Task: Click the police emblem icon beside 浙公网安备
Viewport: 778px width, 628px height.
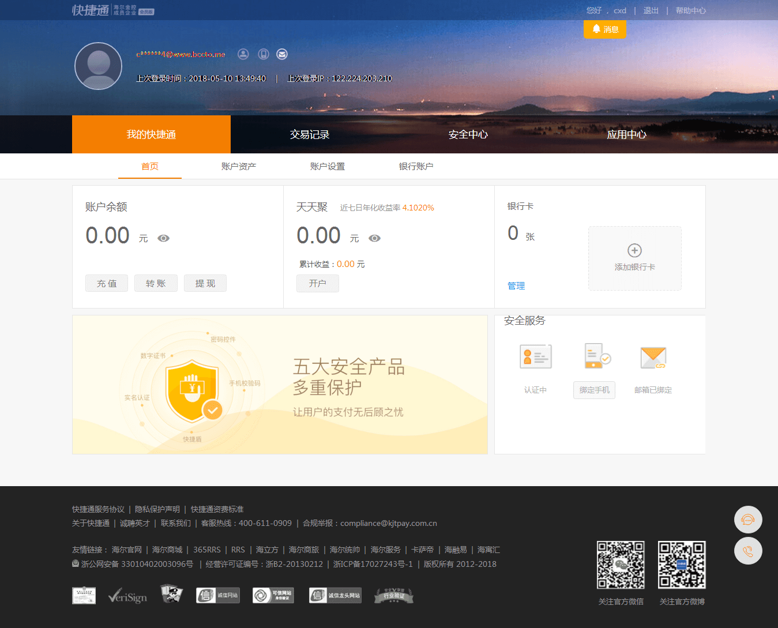Action: click(76, 563)
